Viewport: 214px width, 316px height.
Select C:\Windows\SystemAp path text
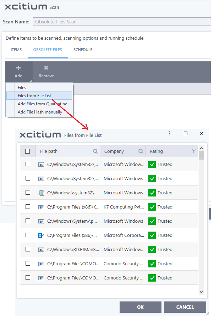[x=72, y=221]
